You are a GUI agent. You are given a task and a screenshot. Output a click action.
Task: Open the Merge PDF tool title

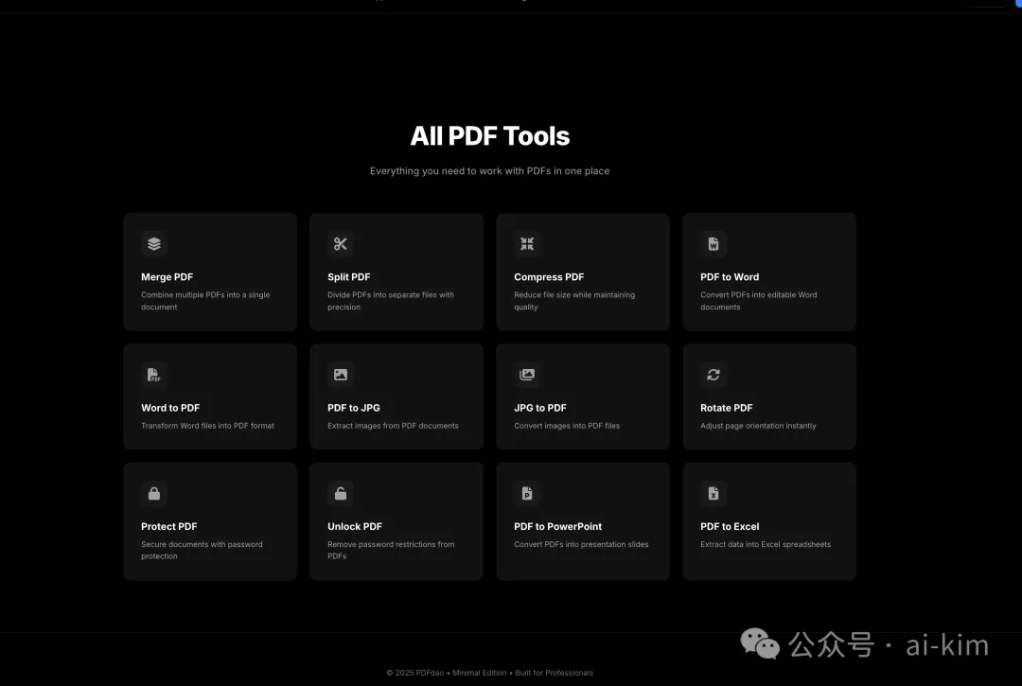[167, 277]
